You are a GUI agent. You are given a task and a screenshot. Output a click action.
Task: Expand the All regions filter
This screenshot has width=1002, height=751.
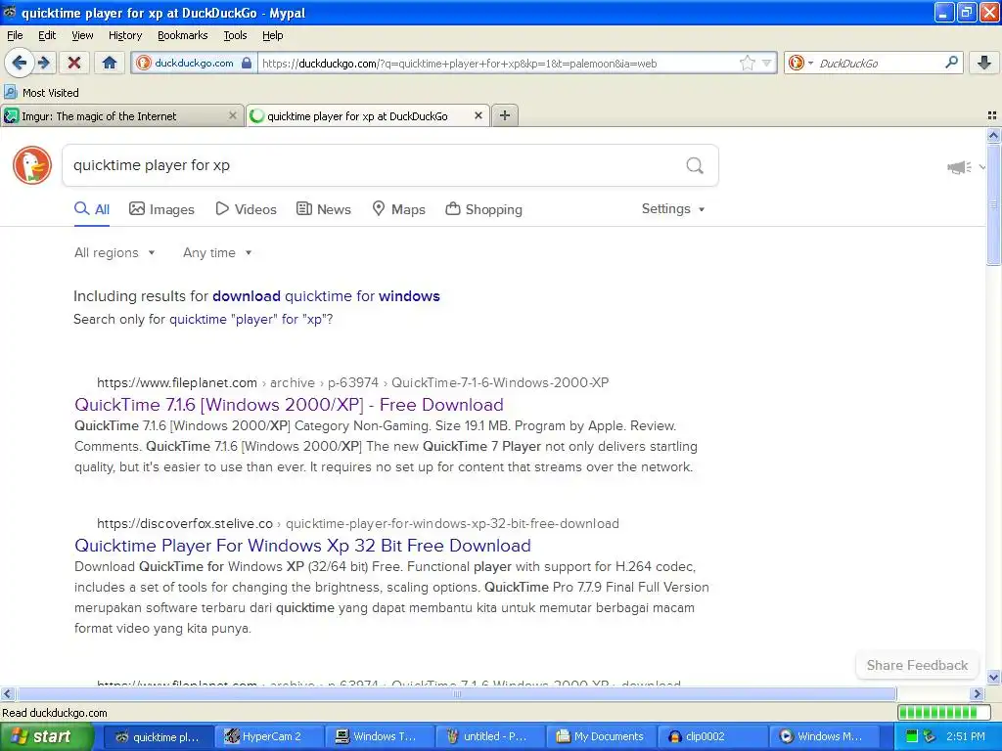tap(114, 253)
